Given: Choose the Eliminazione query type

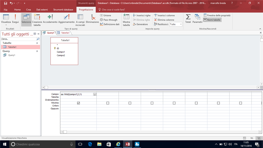Looking at the screenshot, I should point(92,19).
